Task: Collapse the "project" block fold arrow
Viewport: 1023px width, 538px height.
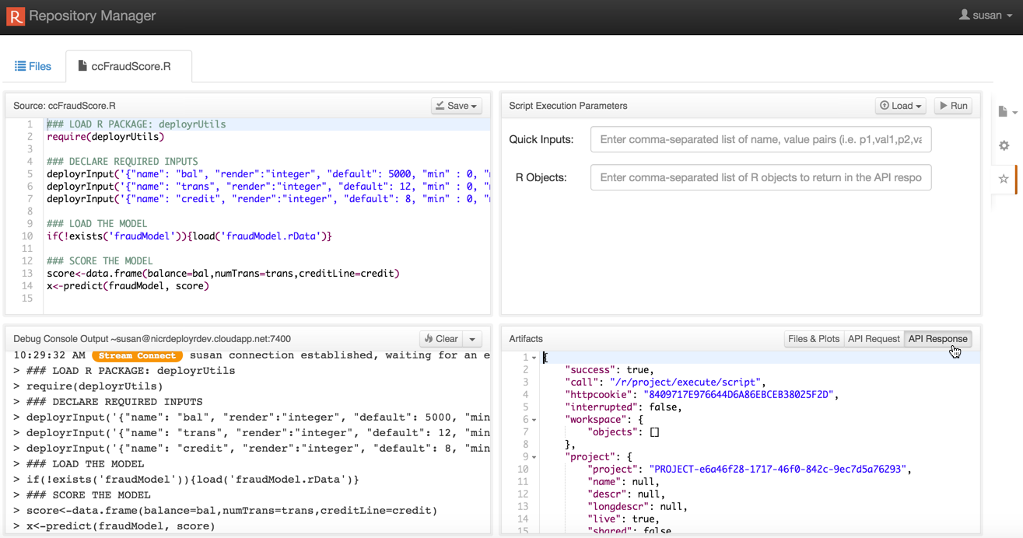Action: click(x=534, y=457)
